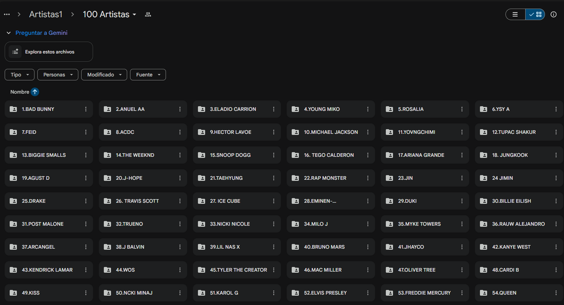The height and width of the screenshot is (305, 564).
Task: Open the Fuente filter dropdown
Action: pyautogui.click(x=148, y=75)
